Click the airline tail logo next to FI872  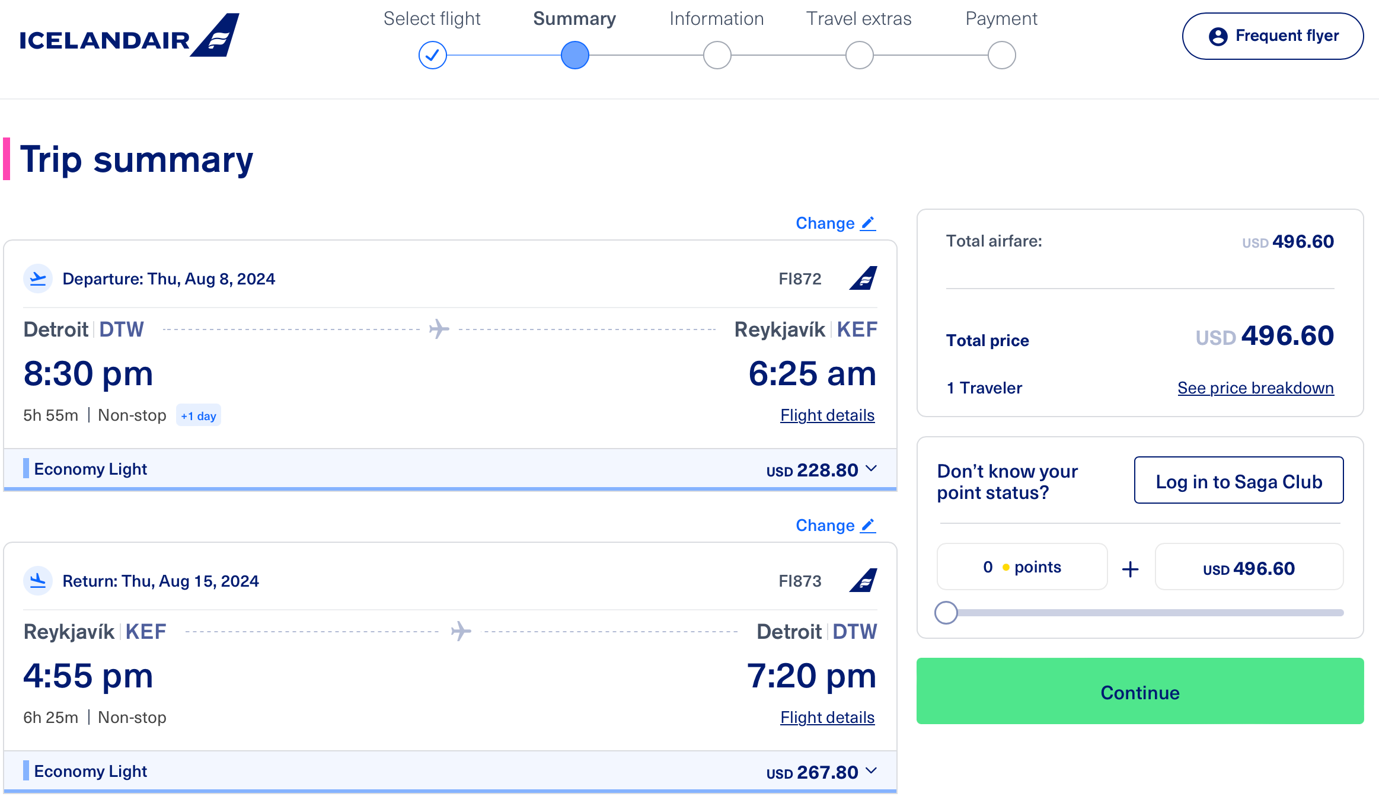coord(863,279)
